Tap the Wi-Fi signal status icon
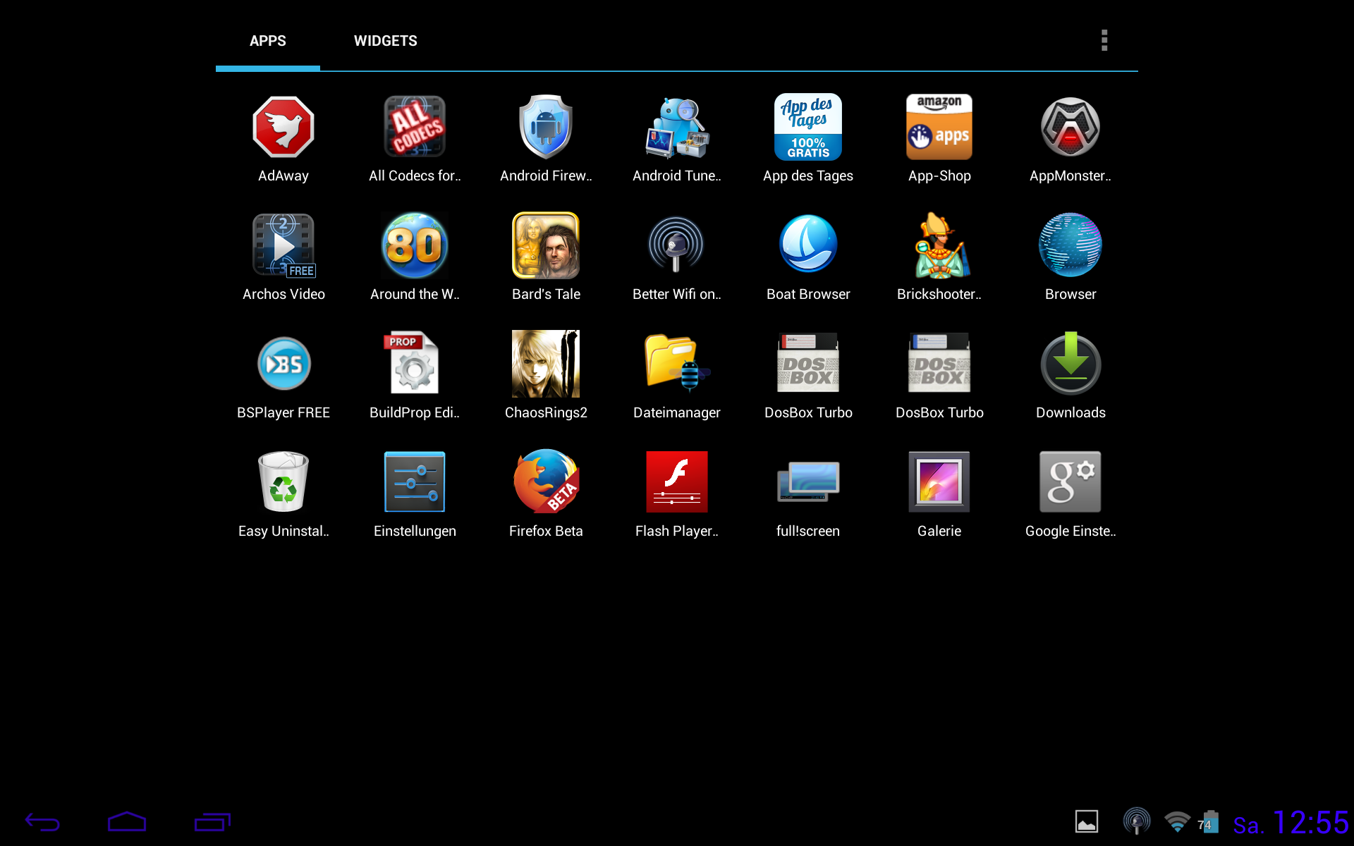Image resolution: width=1354 pixels, height=846 pixels. (1177, 822)
